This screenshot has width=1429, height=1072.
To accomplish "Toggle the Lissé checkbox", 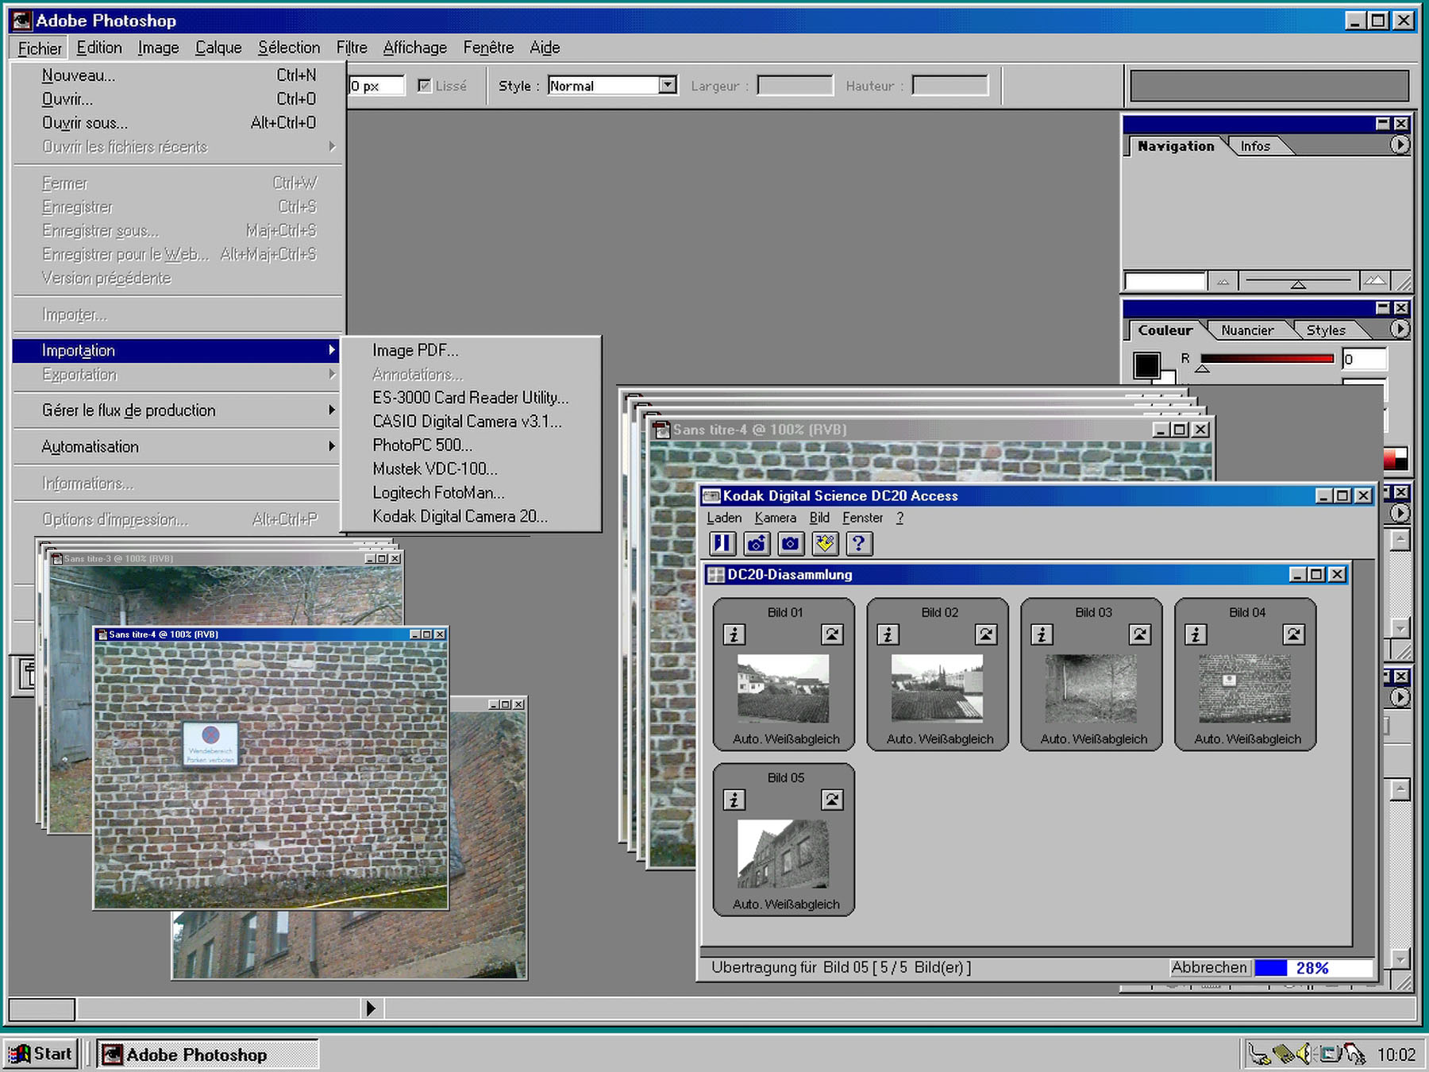I will 425,86.
